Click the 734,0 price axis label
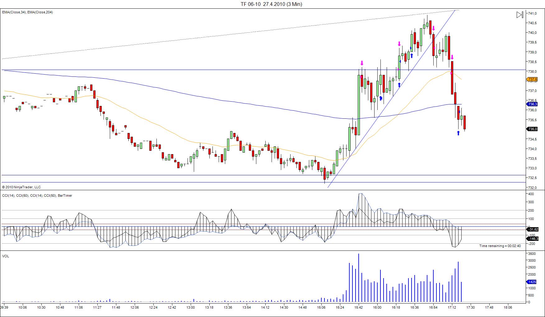Image resolution: width=545 pixels, height=317 pixels. point(532,149)
